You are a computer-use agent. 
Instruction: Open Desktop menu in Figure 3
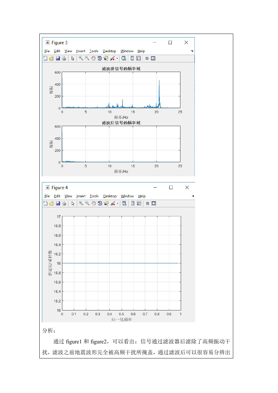pos(109,51)
